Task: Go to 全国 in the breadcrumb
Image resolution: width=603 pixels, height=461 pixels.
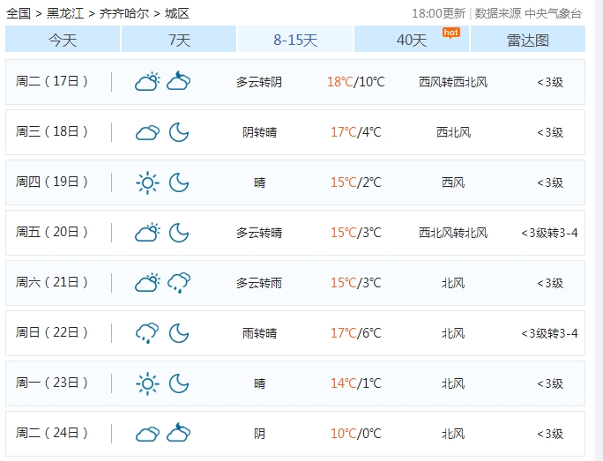Action: pyautogui.click(x=19, y=14)
